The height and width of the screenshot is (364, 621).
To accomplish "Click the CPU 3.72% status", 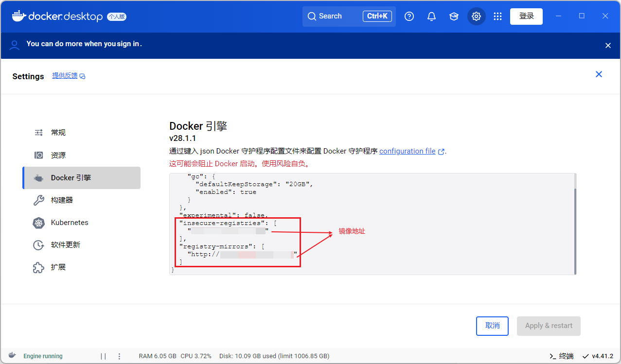I will 196,356.
